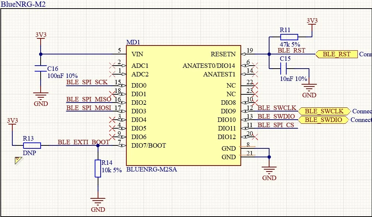The image size is (372, 217).
Task: Click pin number 5 at VIN
Action: click(x=119, y=50)
